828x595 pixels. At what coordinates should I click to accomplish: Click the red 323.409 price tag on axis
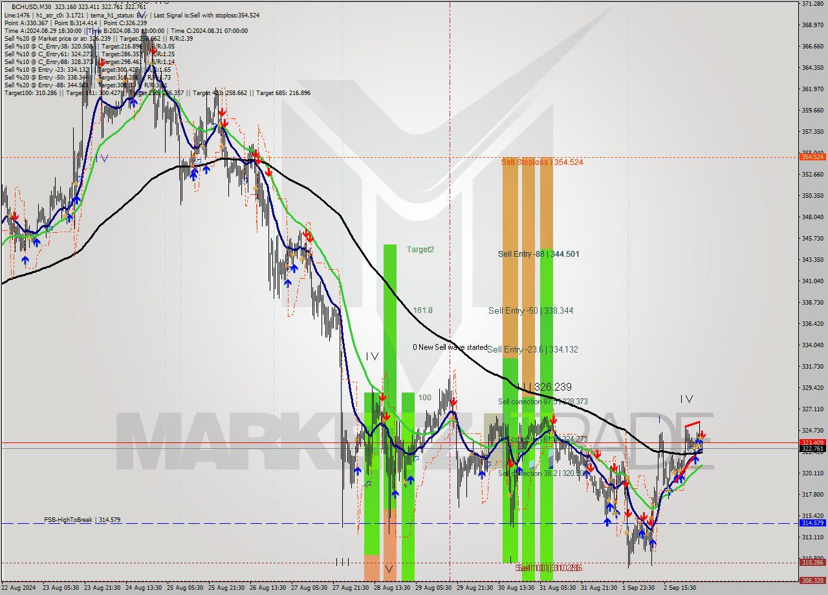point(812,443)
